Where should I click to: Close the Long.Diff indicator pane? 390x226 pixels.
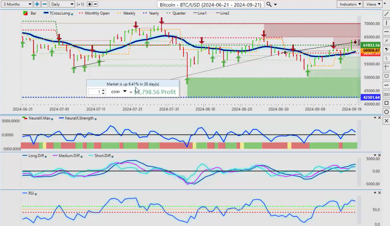pyautogui.click(x=379, y=155)
